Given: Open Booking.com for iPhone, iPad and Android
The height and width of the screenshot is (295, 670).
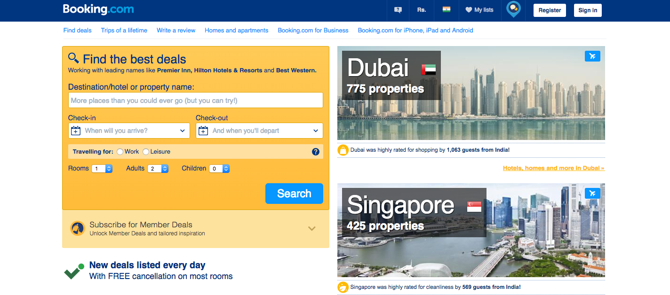Looking at the screenshot, I should [x=415, y=31].
